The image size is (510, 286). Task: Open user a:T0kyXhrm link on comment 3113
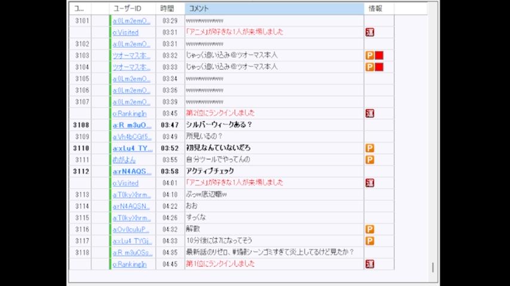click(x=132, y=195)
